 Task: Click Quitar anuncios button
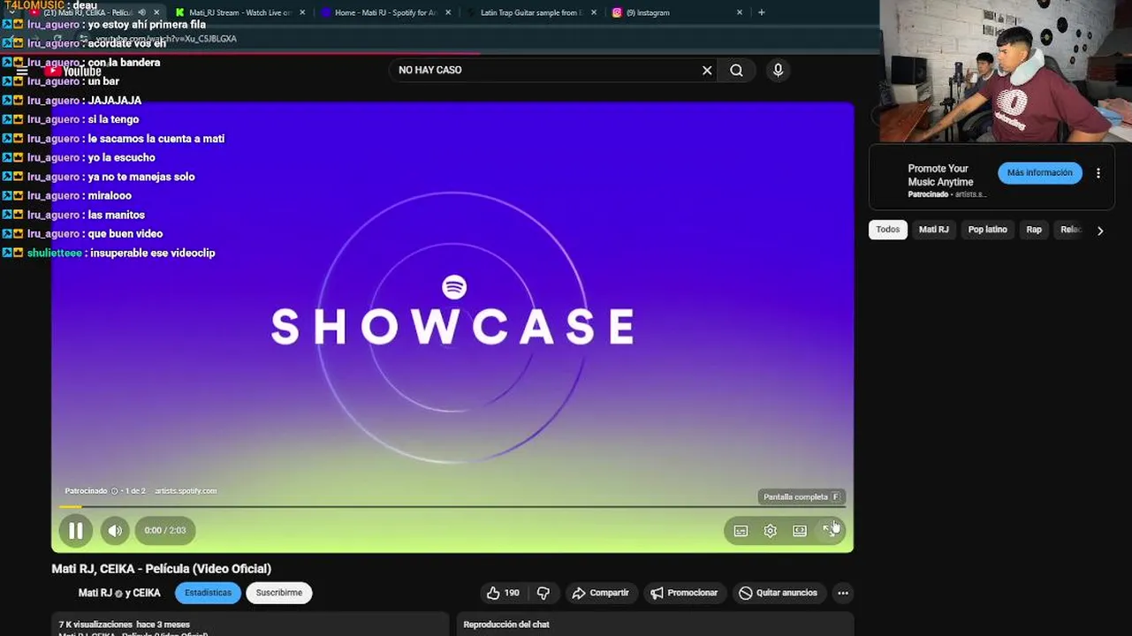tap(779, 593)
